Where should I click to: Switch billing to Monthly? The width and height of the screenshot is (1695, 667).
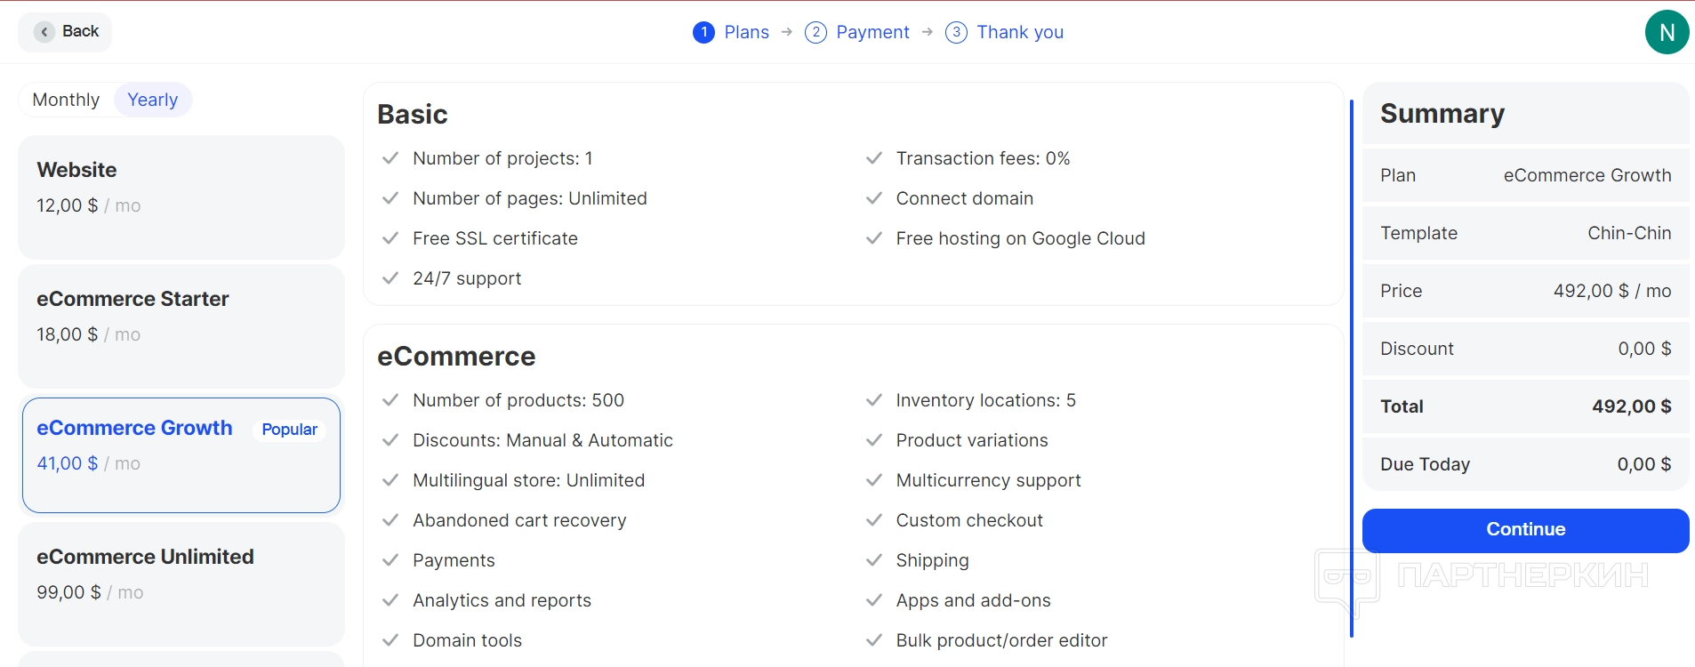[x=66, y=100]
